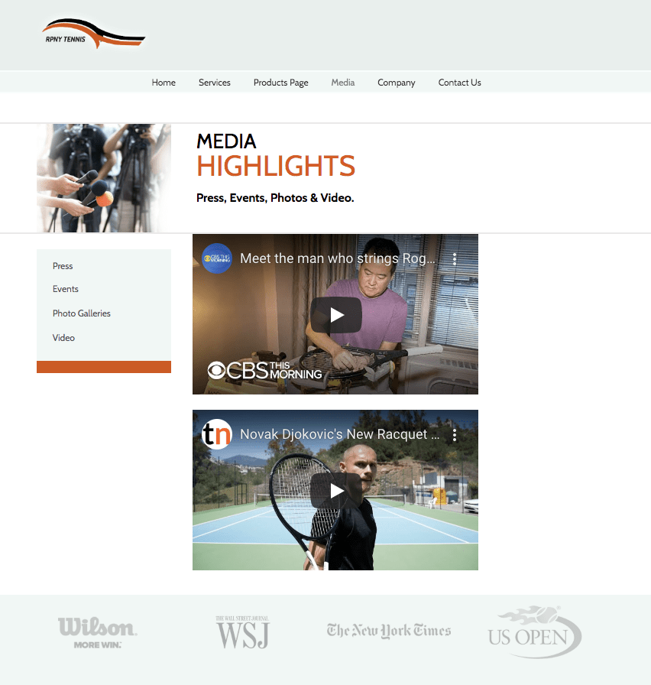
Task: Click the US Open logo in the footer
Action: tap(534, 631)
